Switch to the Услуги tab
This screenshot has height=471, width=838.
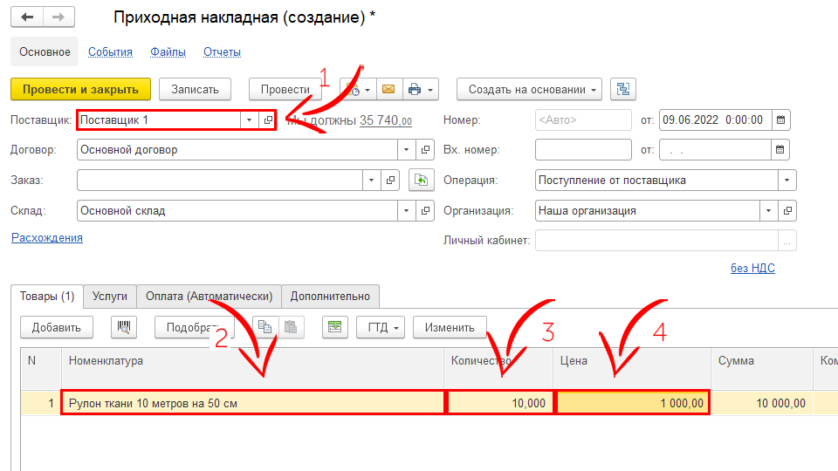click(x=110, y=296)
